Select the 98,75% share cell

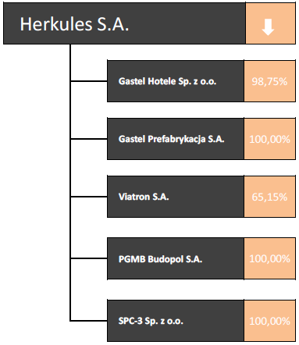coord(269,81)
